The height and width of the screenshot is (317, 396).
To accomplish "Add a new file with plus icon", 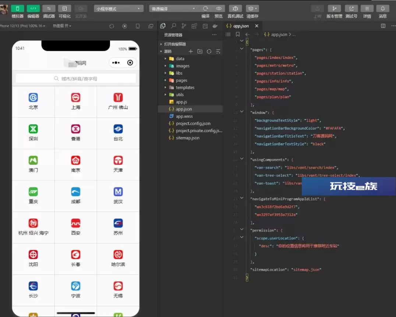I will 191,51.
